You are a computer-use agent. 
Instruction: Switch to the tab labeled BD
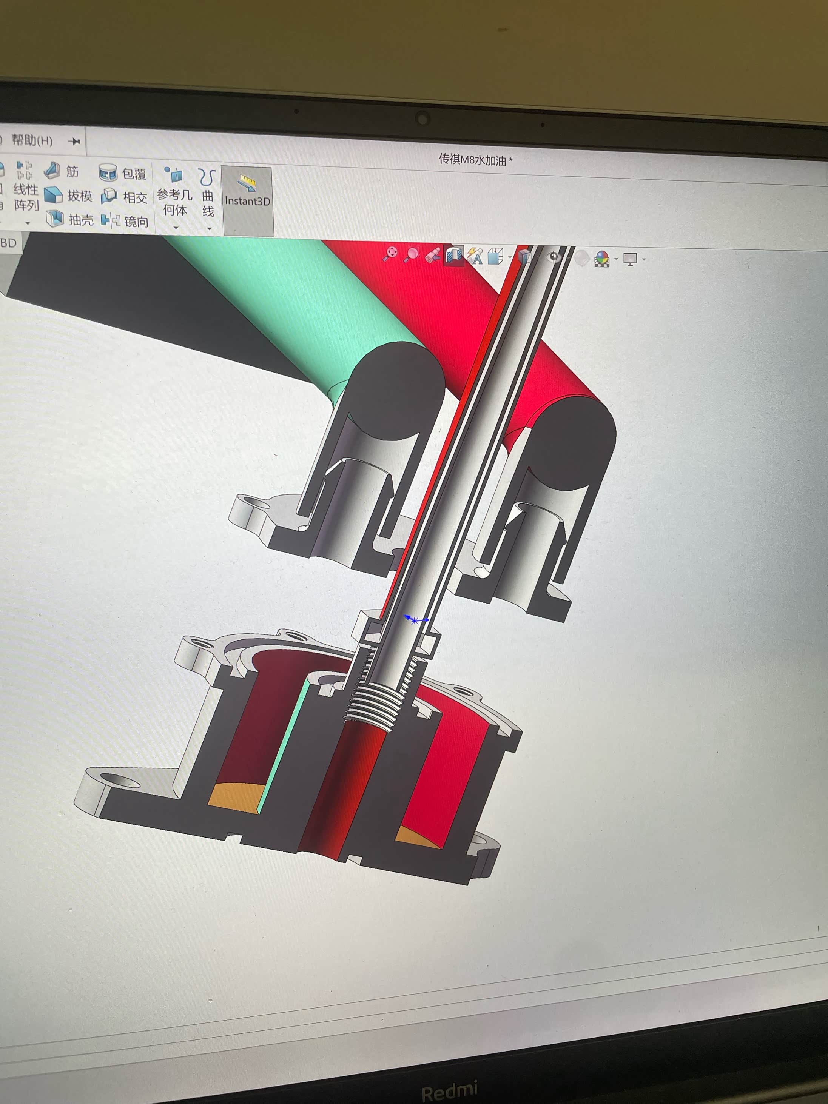click(x=8, y=243)
